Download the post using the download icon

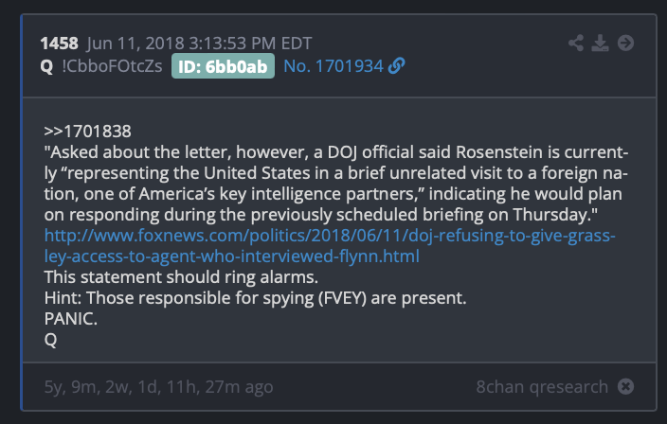[x=601, y=43]
